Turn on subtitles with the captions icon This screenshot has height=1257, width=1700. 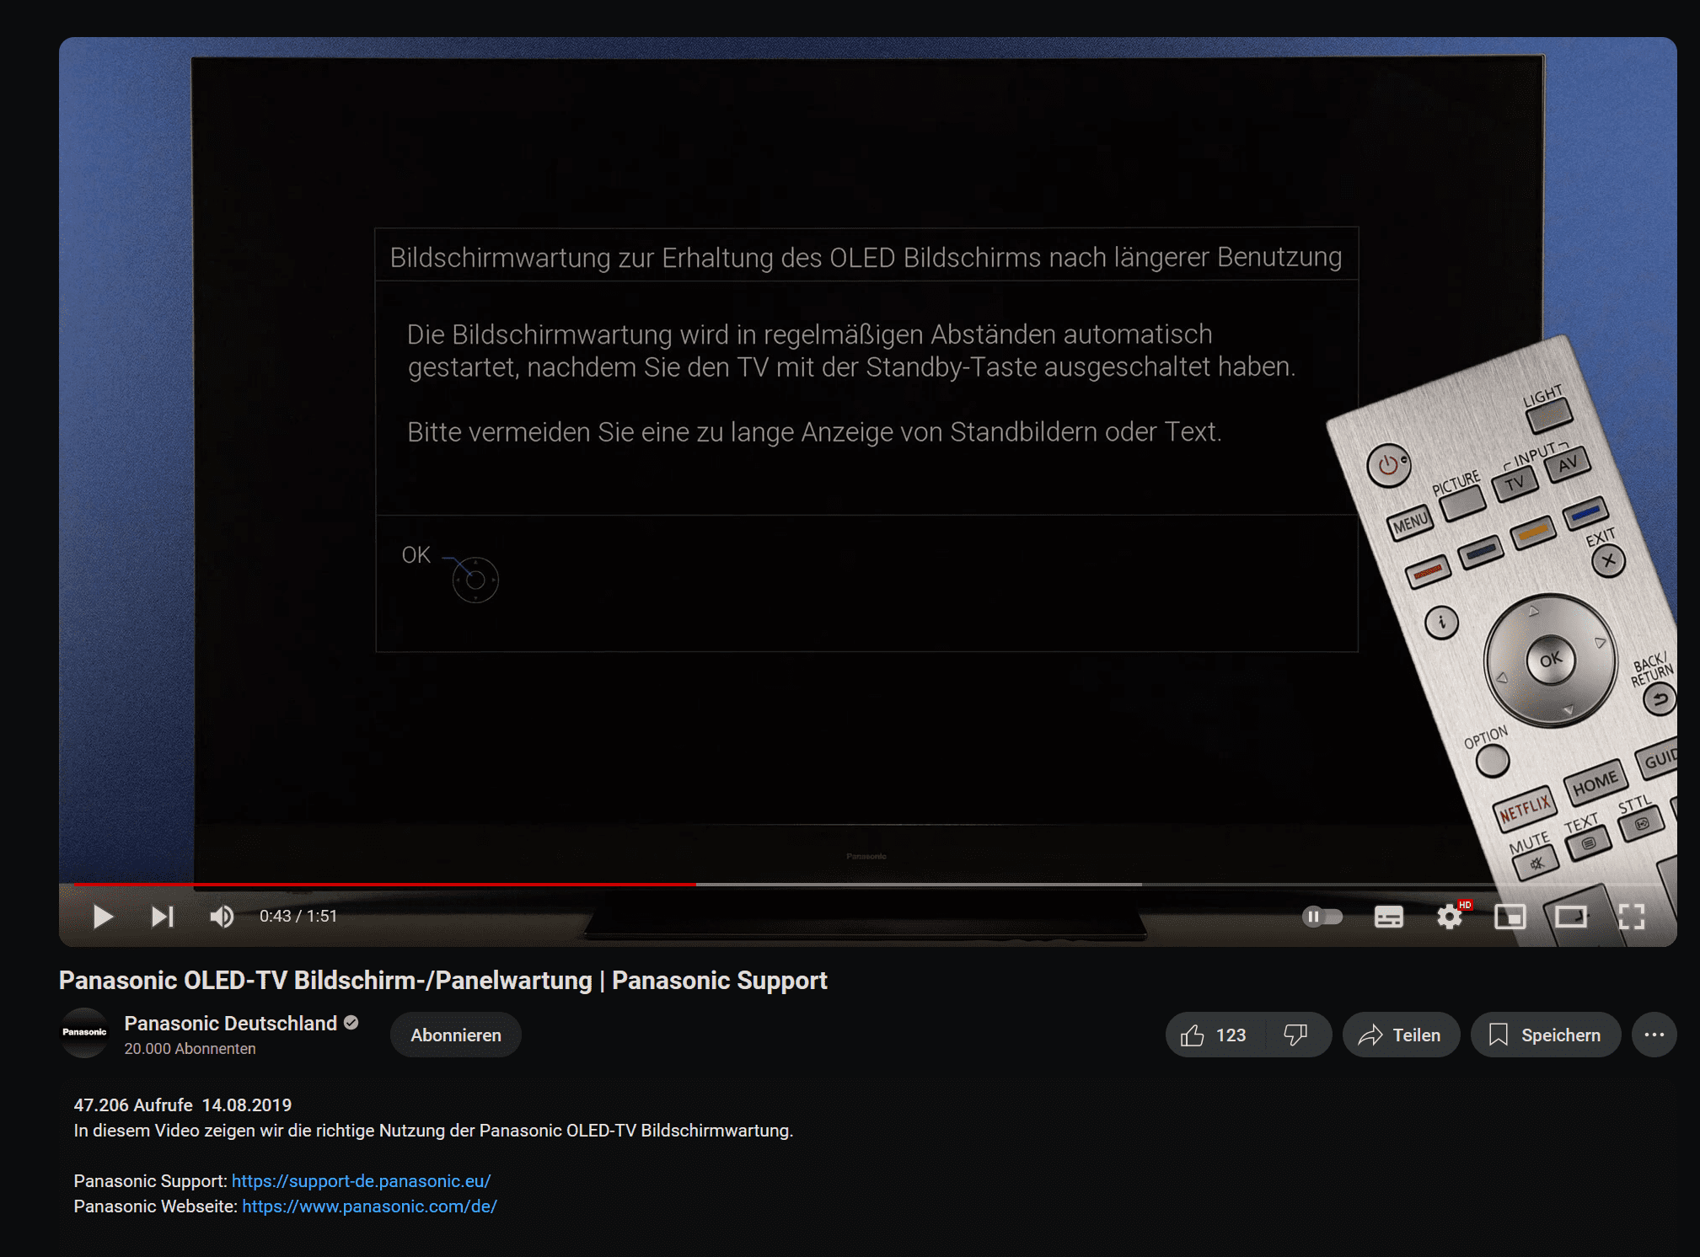[1388, 917]
